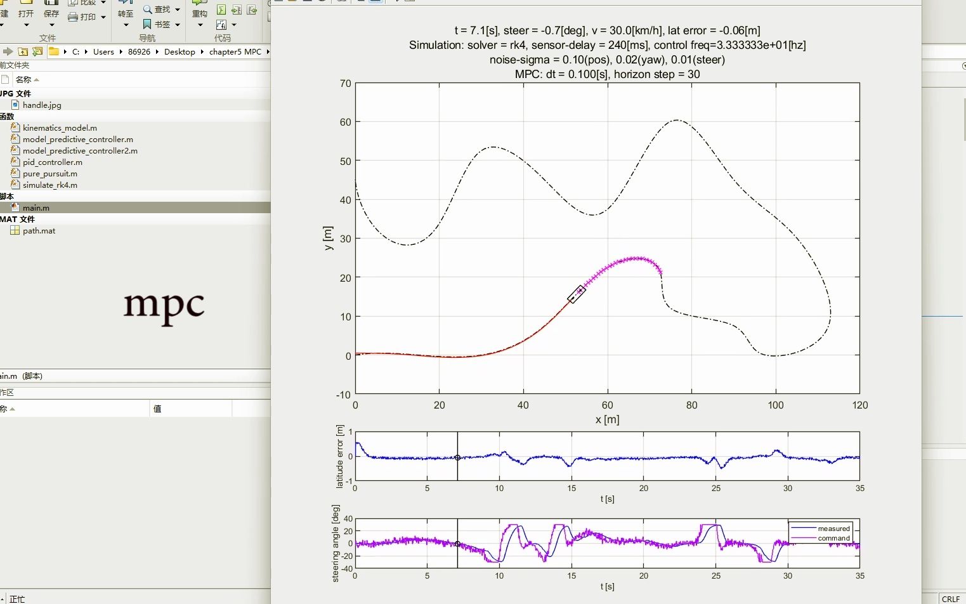The image size is (966, 604).
Task: Click the pid_controller.m function file icon
Action: pos(15,162)
